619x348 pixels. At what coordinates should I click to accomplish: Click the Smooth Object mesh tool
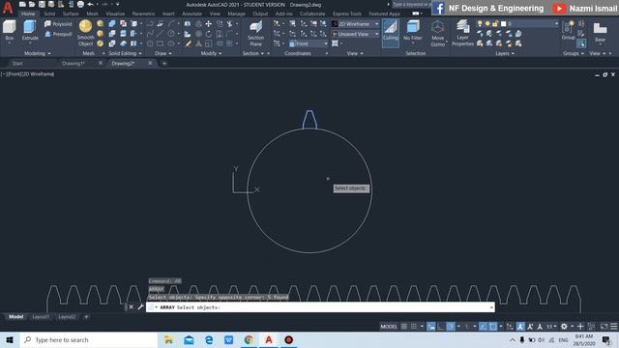[x=85, y=33]
